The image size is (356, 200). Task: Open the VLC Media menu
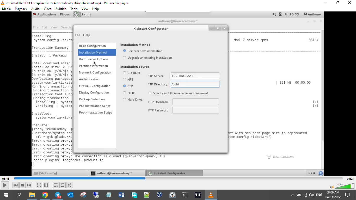pos(6,9)
